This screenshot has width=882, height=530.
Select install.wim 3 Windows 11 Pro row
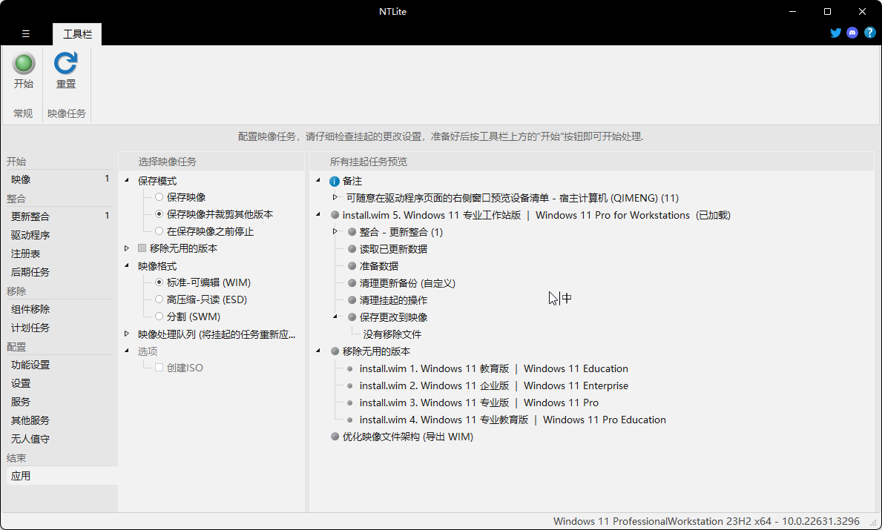479,403
